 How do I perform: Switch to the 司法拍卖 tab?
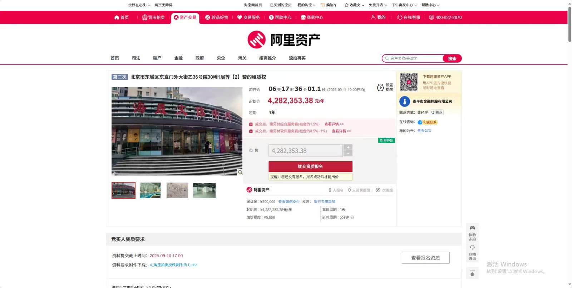[x=153, y=18]
